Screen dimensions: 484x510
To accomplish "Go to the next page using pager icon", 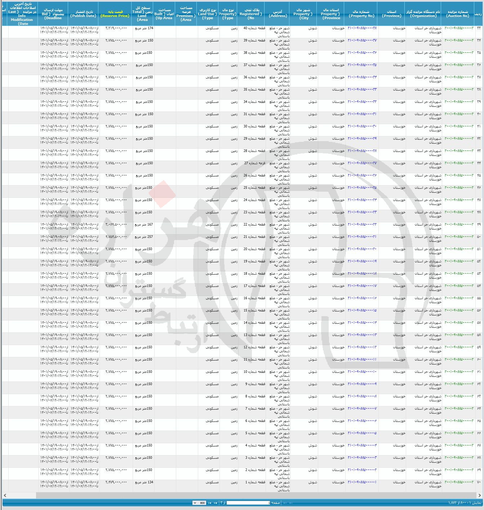I will pos(216,503).
